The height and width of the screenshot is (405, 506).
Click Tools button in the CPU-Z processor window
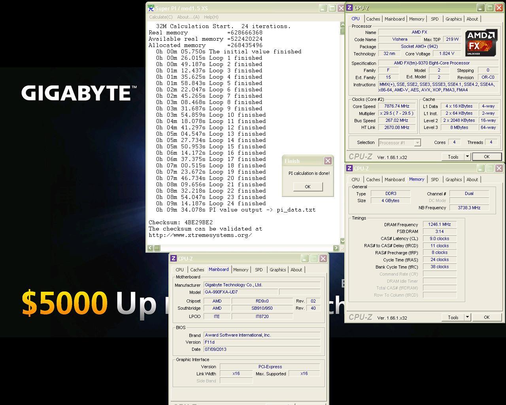click(453, 157)
